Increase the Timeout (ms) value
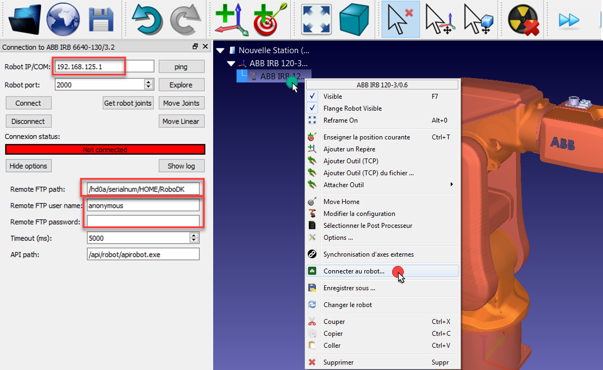This screenshot has height=370, width=603. (194, 235)
